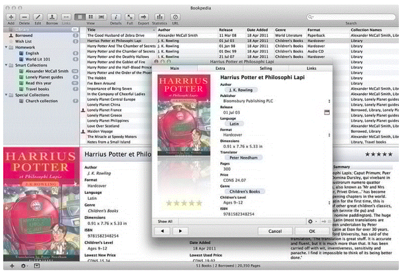This screenshot has width=402, height=271.
Task: Open the Children's Level dropdown
Action: (x=329, y=203)
